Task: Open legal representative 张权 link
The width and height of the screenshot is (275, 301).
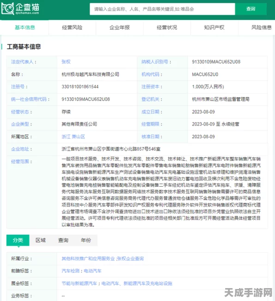Action: pos(66,62)
